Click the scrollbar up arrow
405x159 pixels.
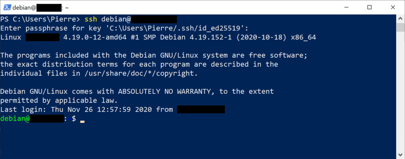(x=400, y=19)
